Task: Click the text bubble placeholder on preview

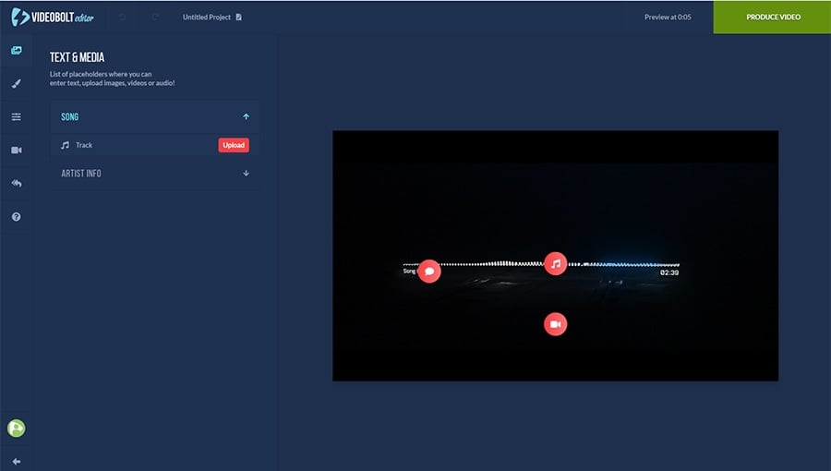Action: 429,272
